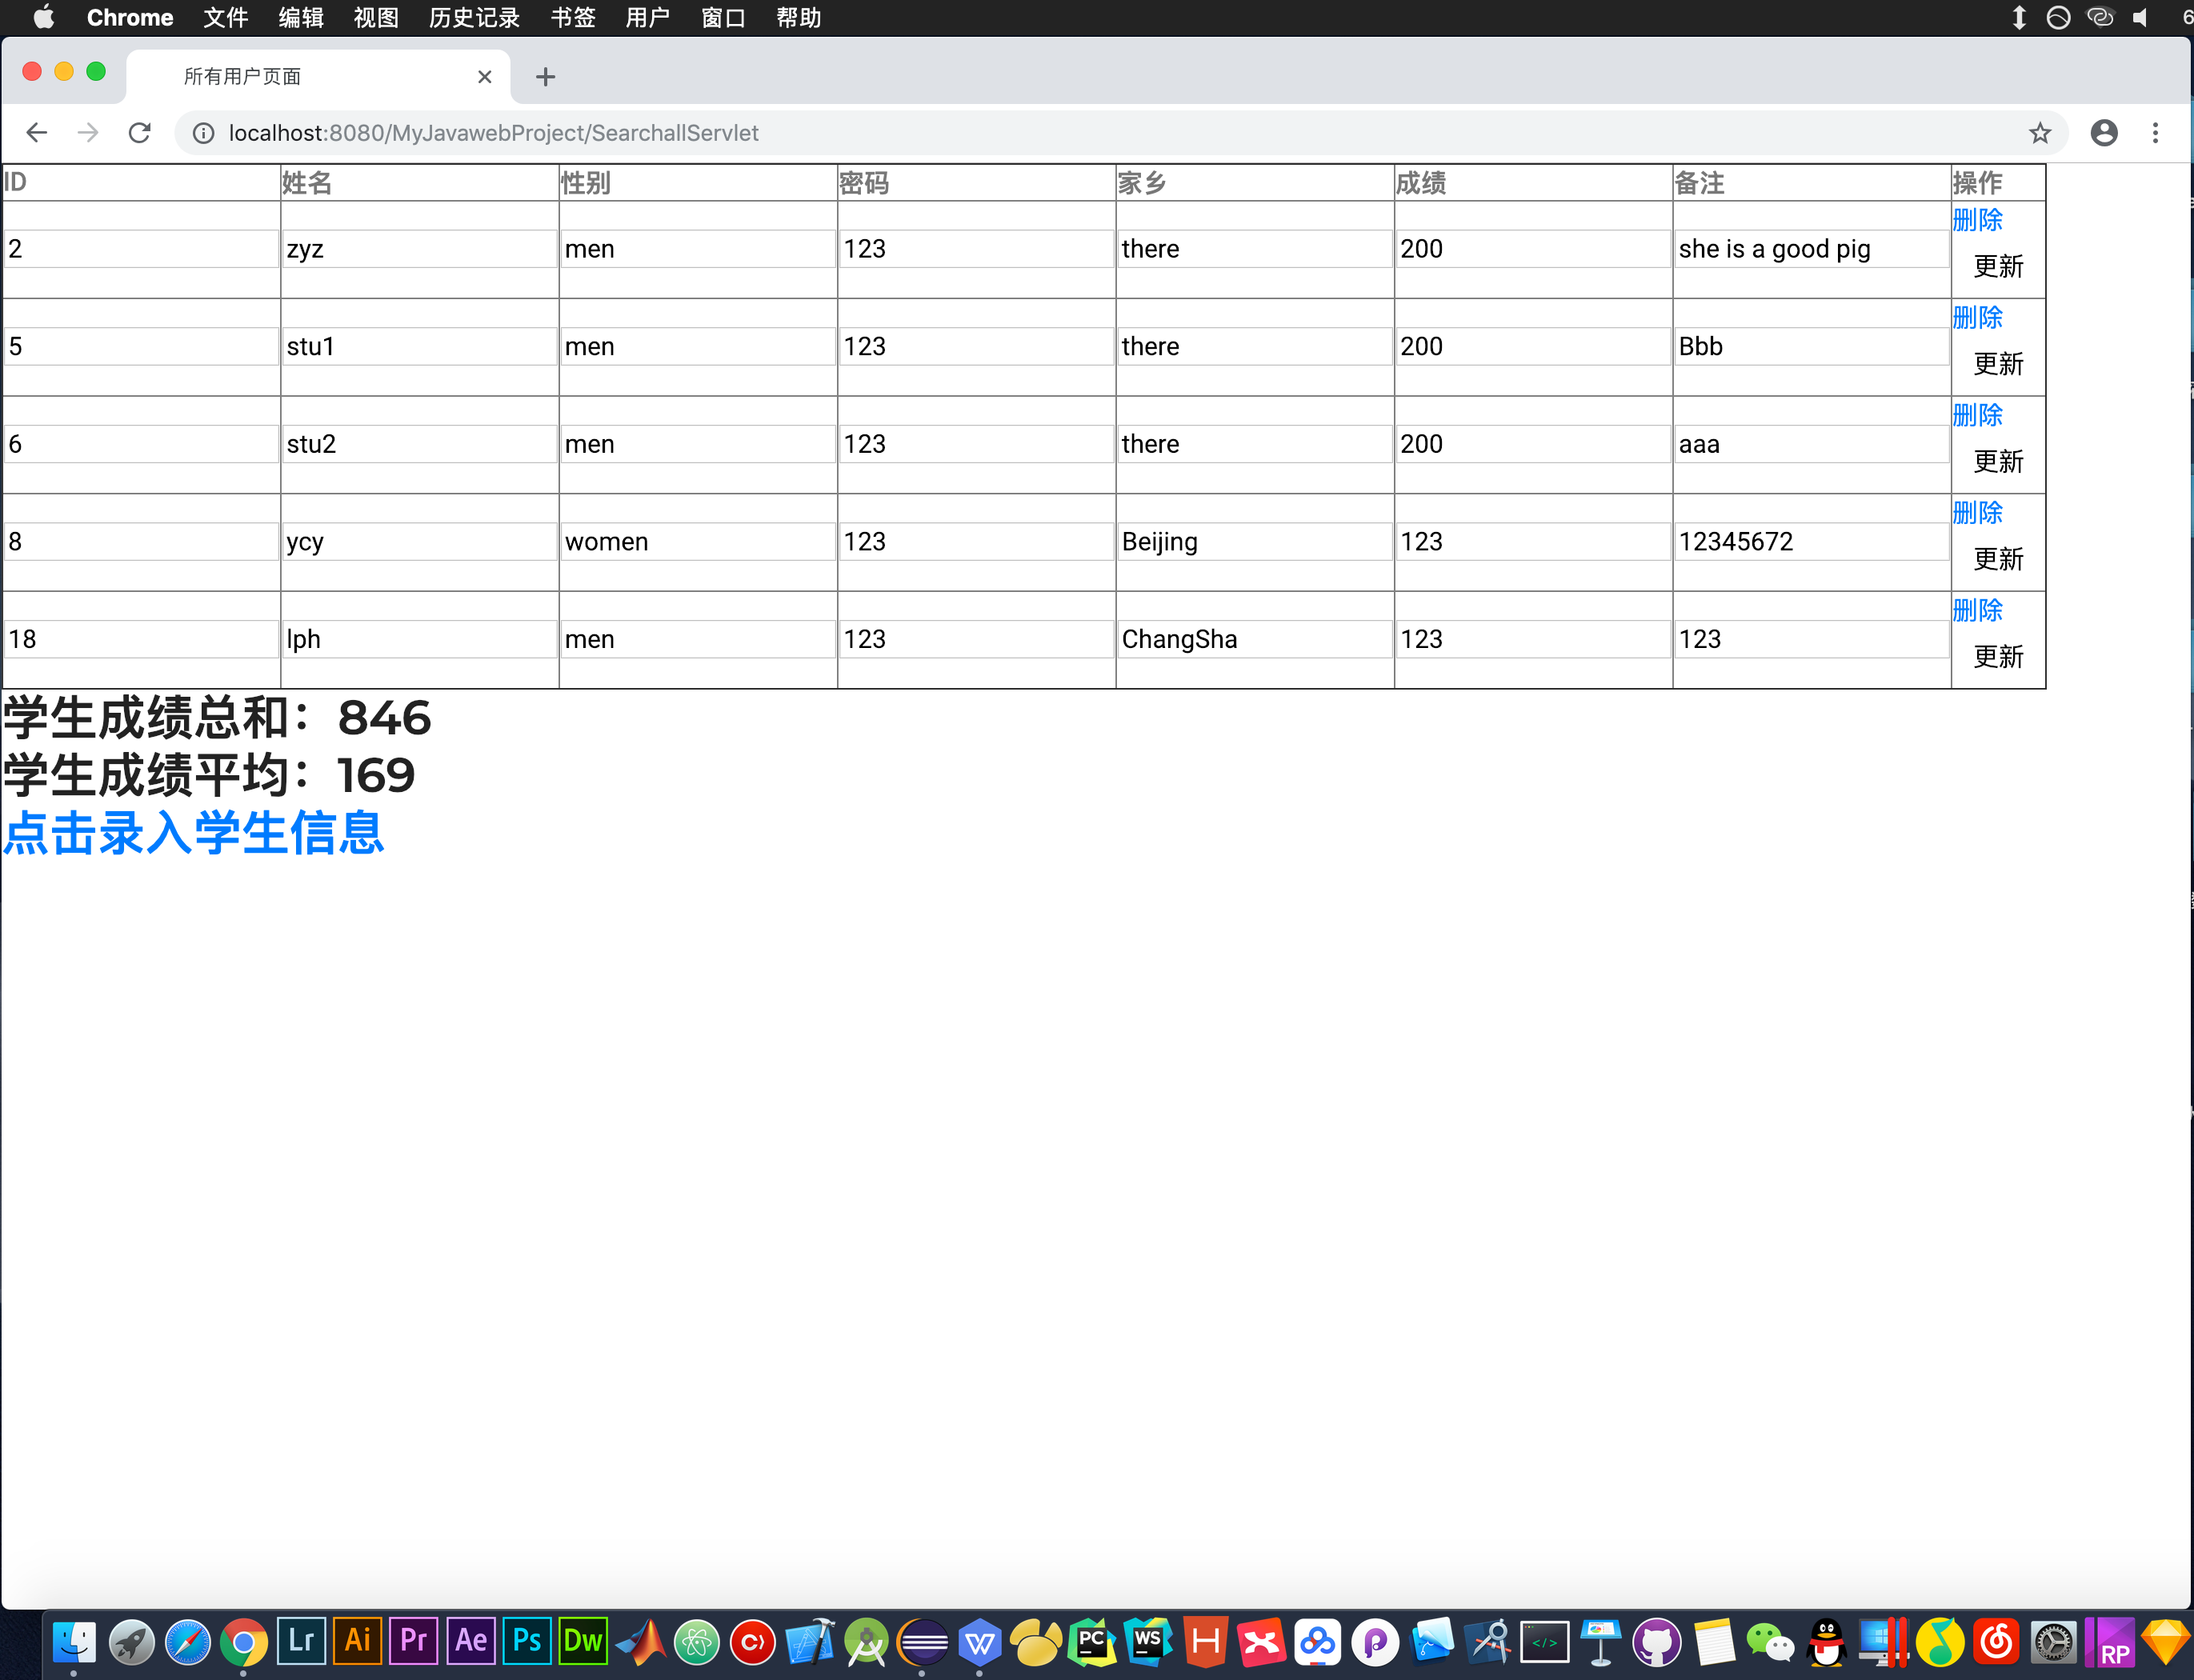The image size is (2194, 1680).
Task: Delete the zyz row via 删除 link
Action: pyautogui.click(x=1977, y=220)
